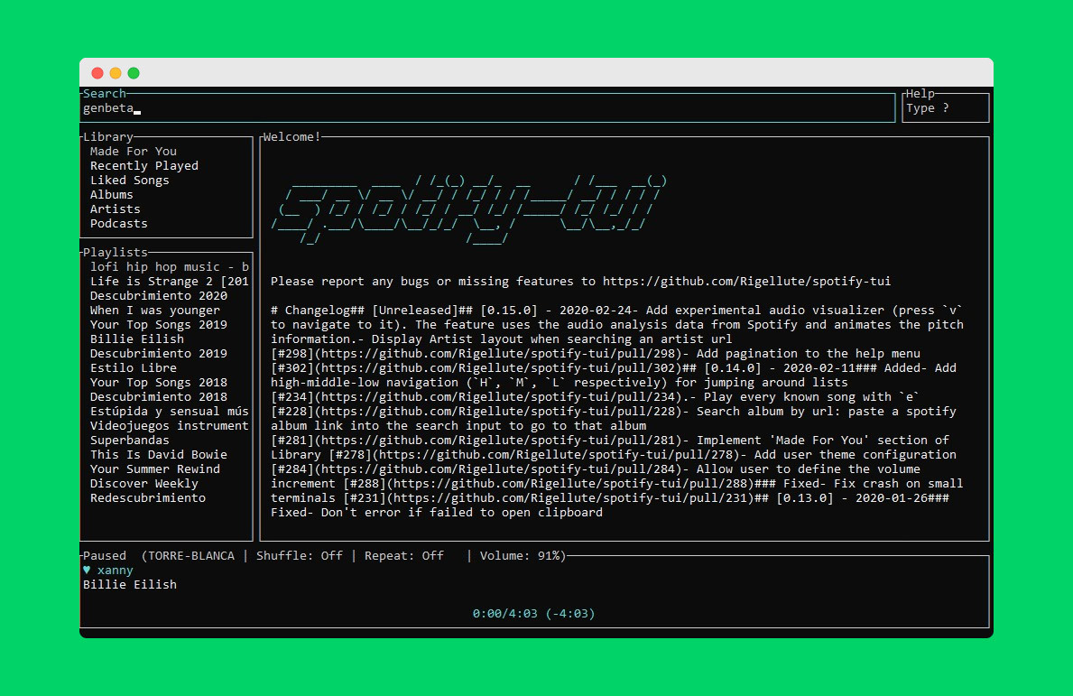Click the Help box showing Type ?
Image resolution: width=1073 pixels, height=696 pixels.
pyautogui.click(x=946, y=108)
